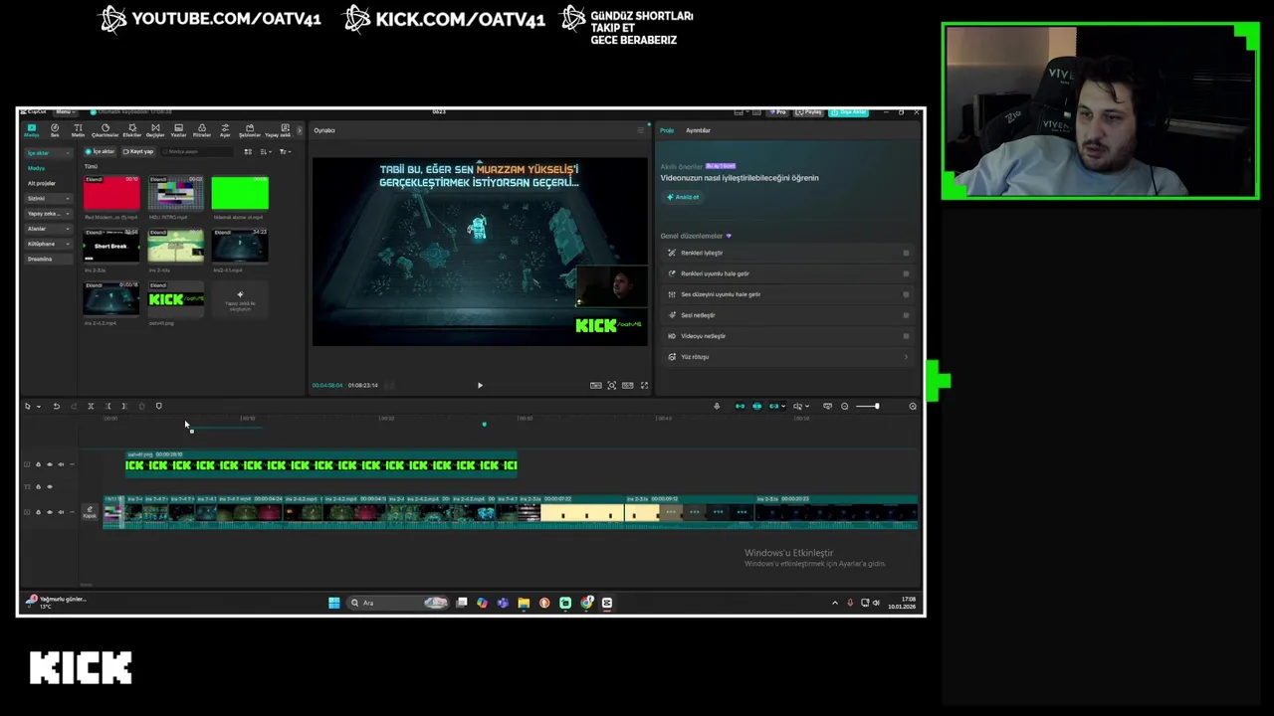Click the aspect ratio icon in player
1274x716 pixels.
pos(628,385)
